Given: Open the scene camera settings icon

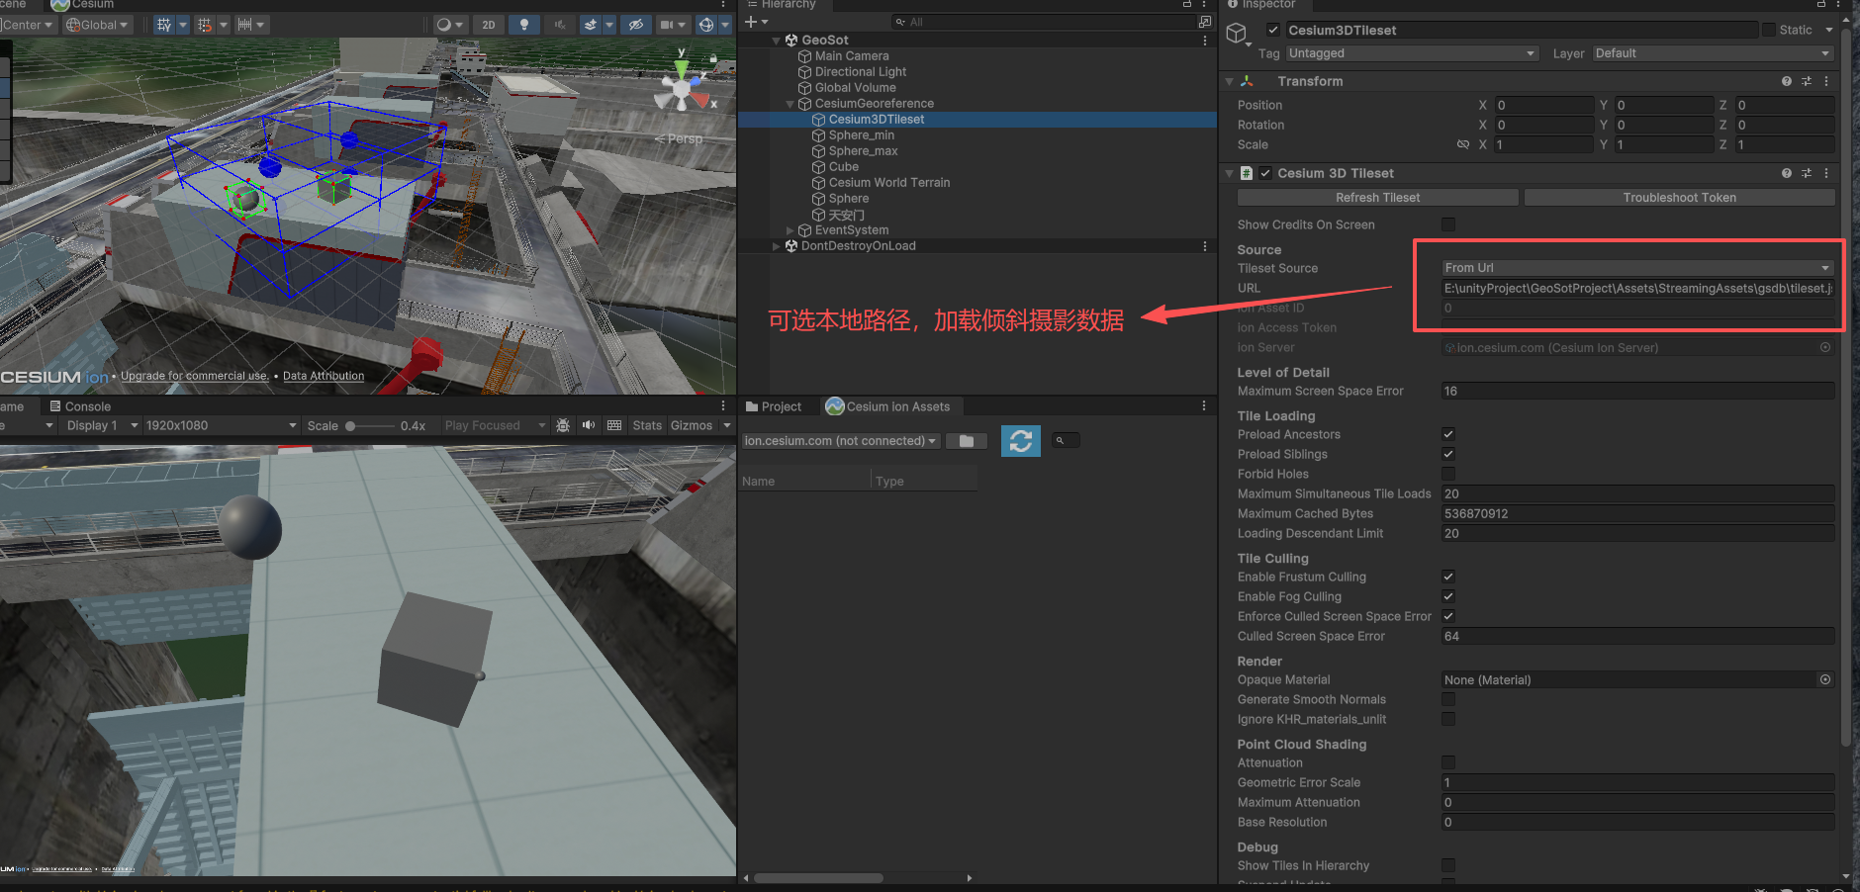Looking at the screenshot, I should [x=667, y=25].
